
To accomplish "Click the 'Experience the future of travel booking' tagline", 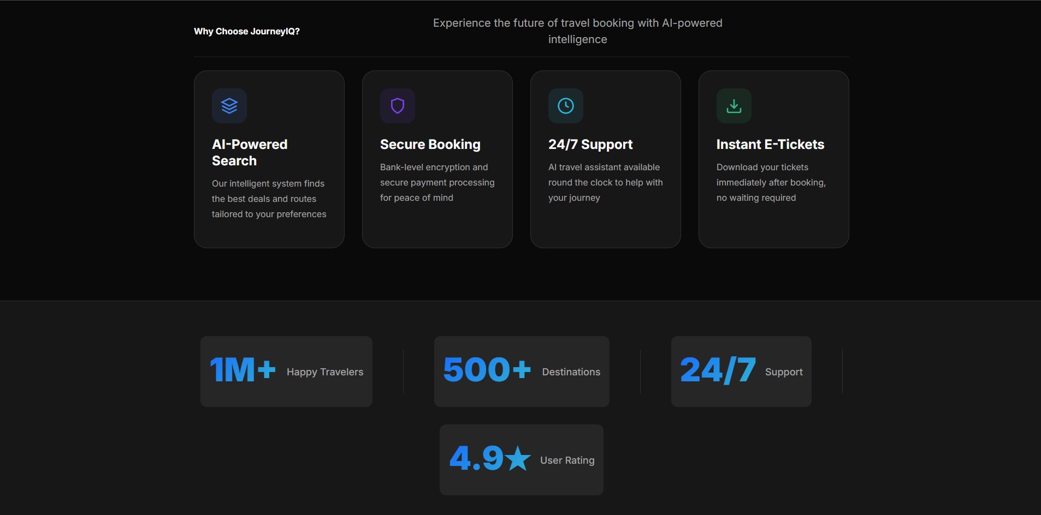I will [578, 31].
